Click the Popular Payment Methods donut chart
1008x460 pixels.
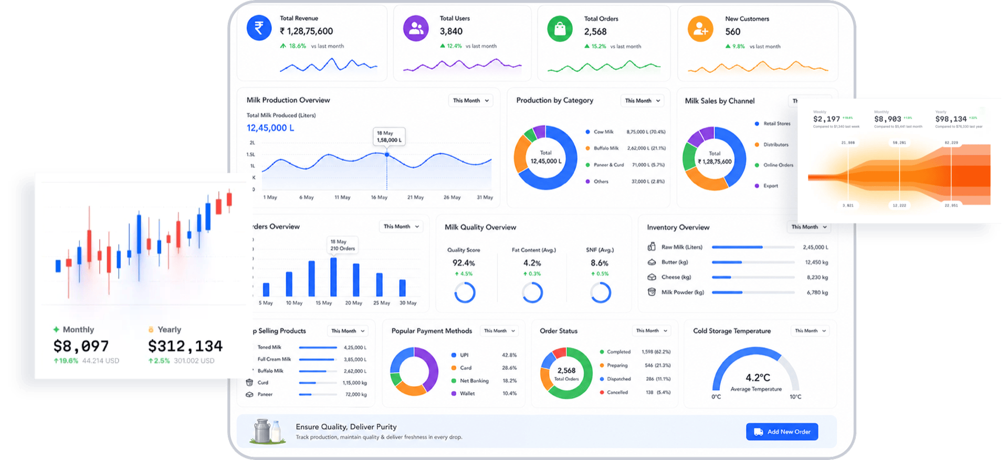414,371
